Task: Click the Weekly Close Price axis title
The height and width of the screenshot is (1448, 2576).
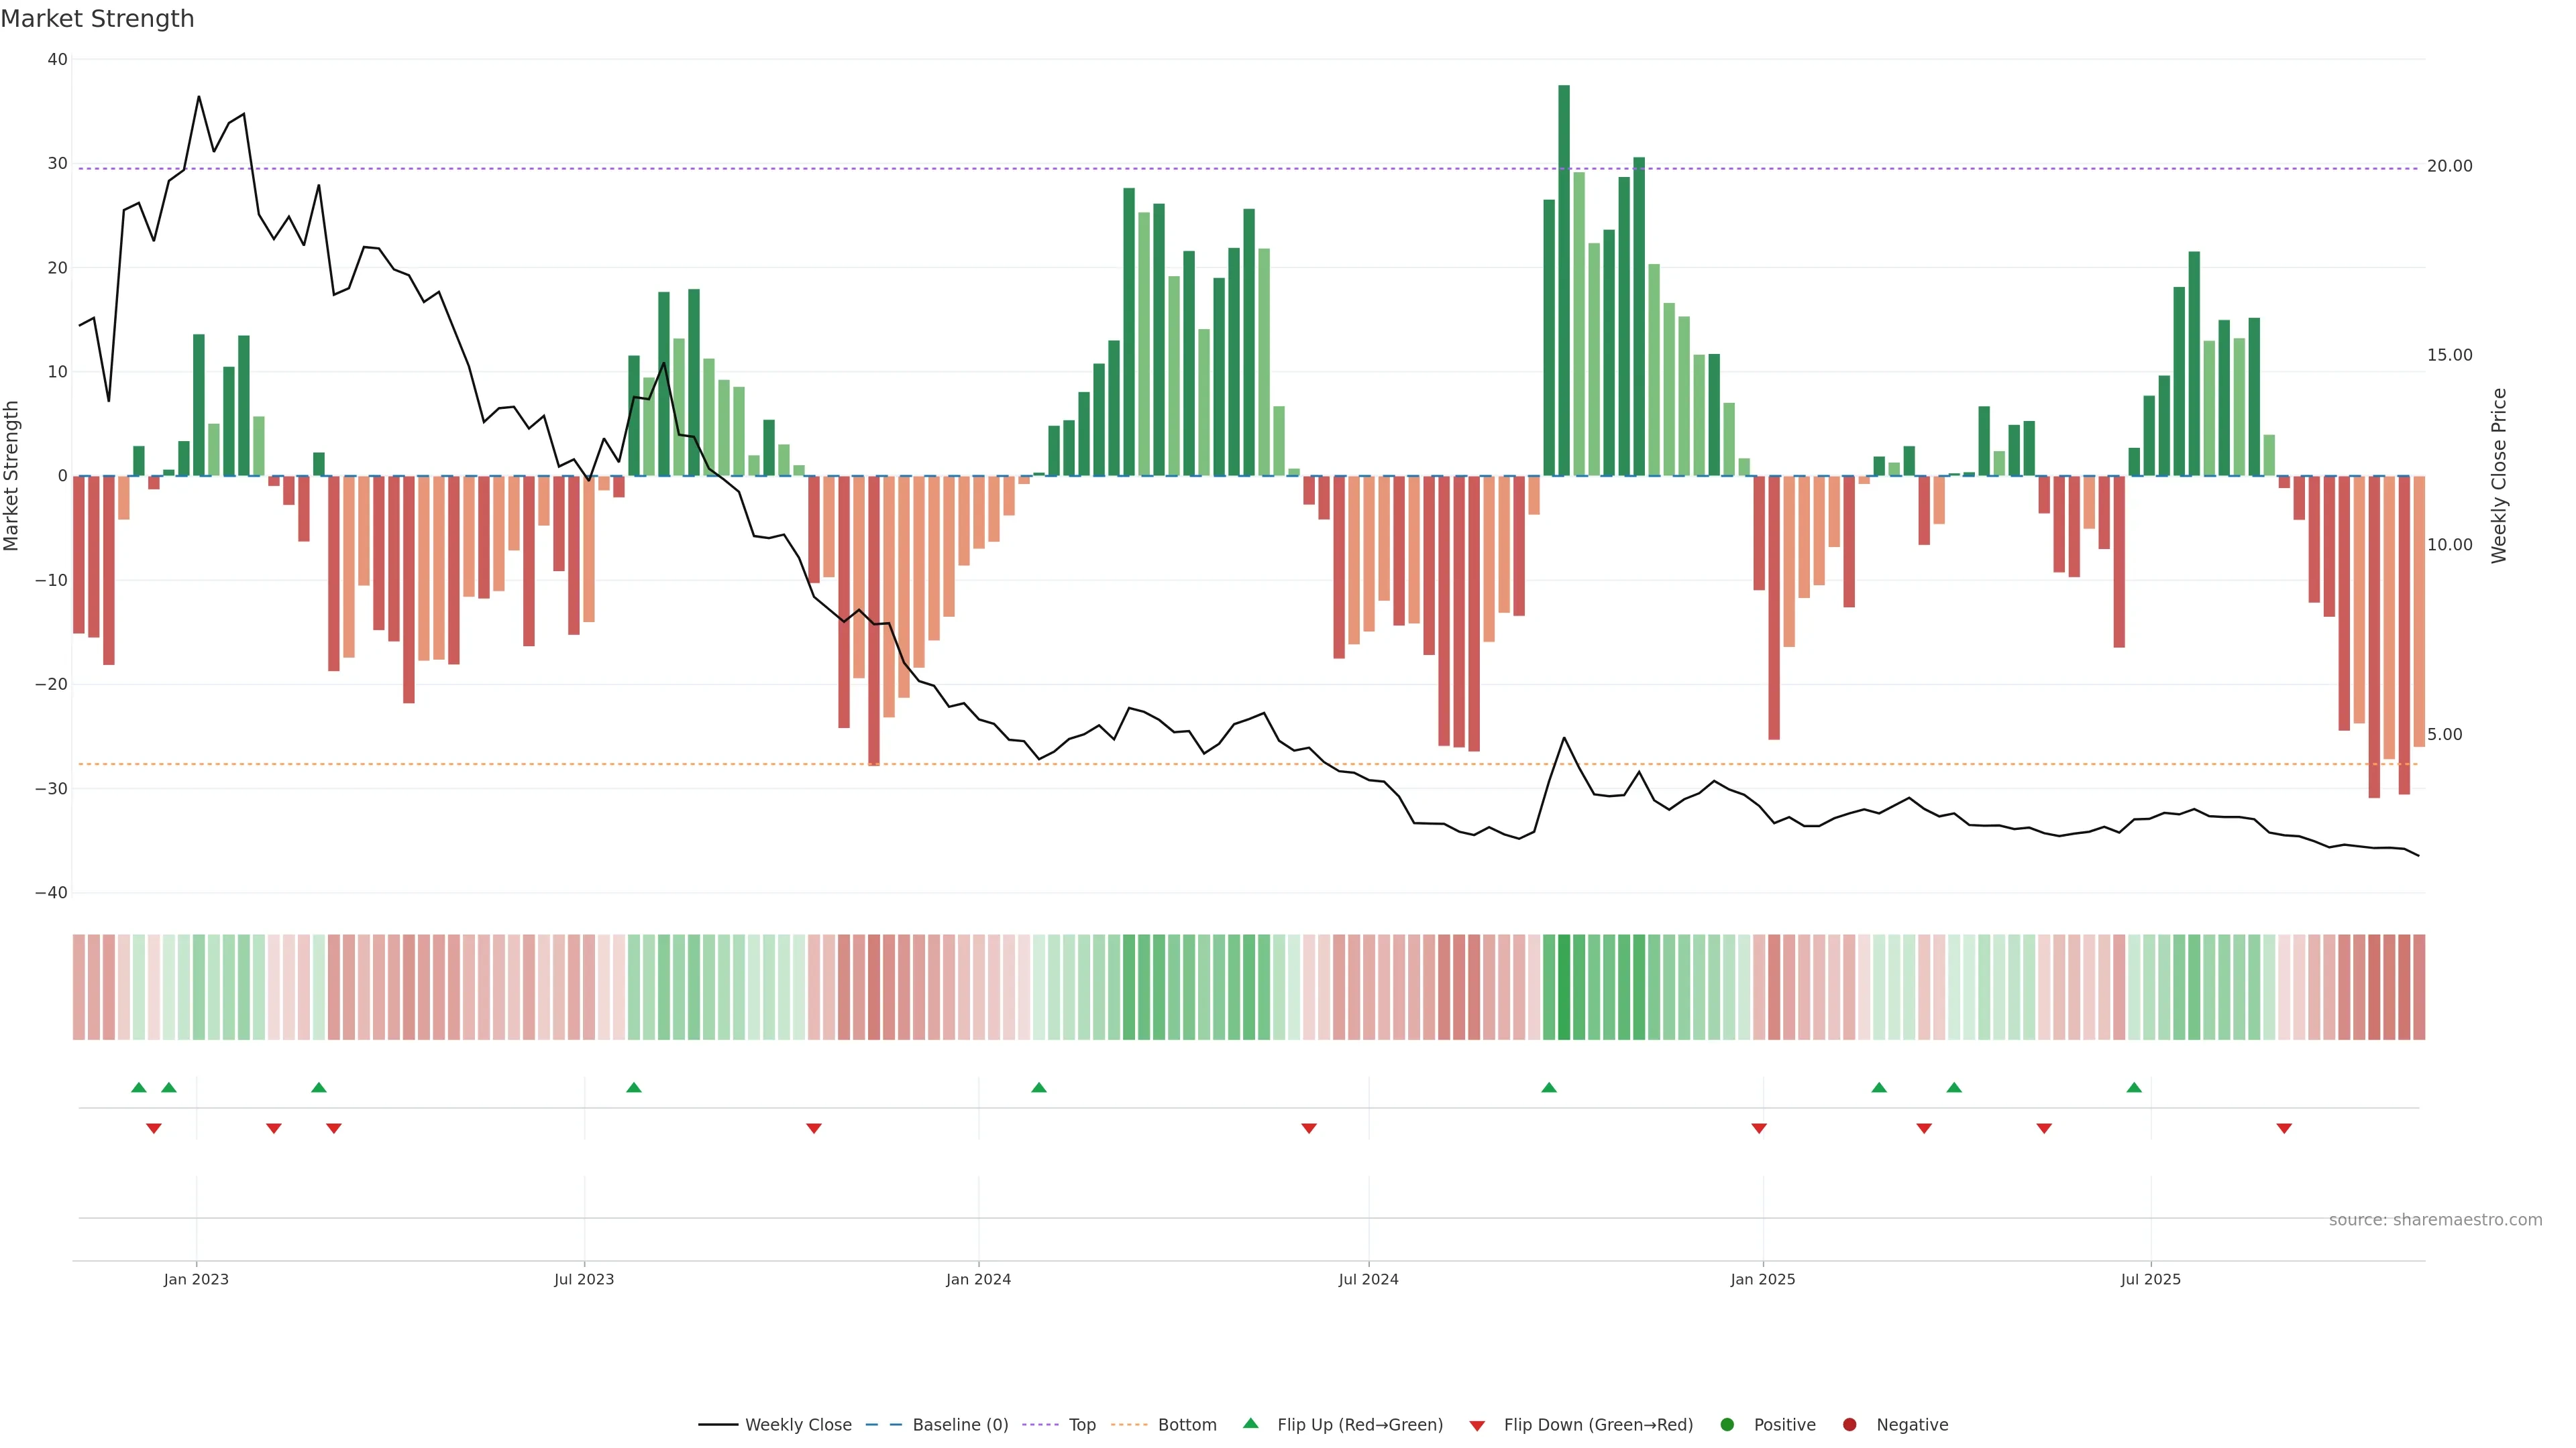Action: coord(2498,476)
